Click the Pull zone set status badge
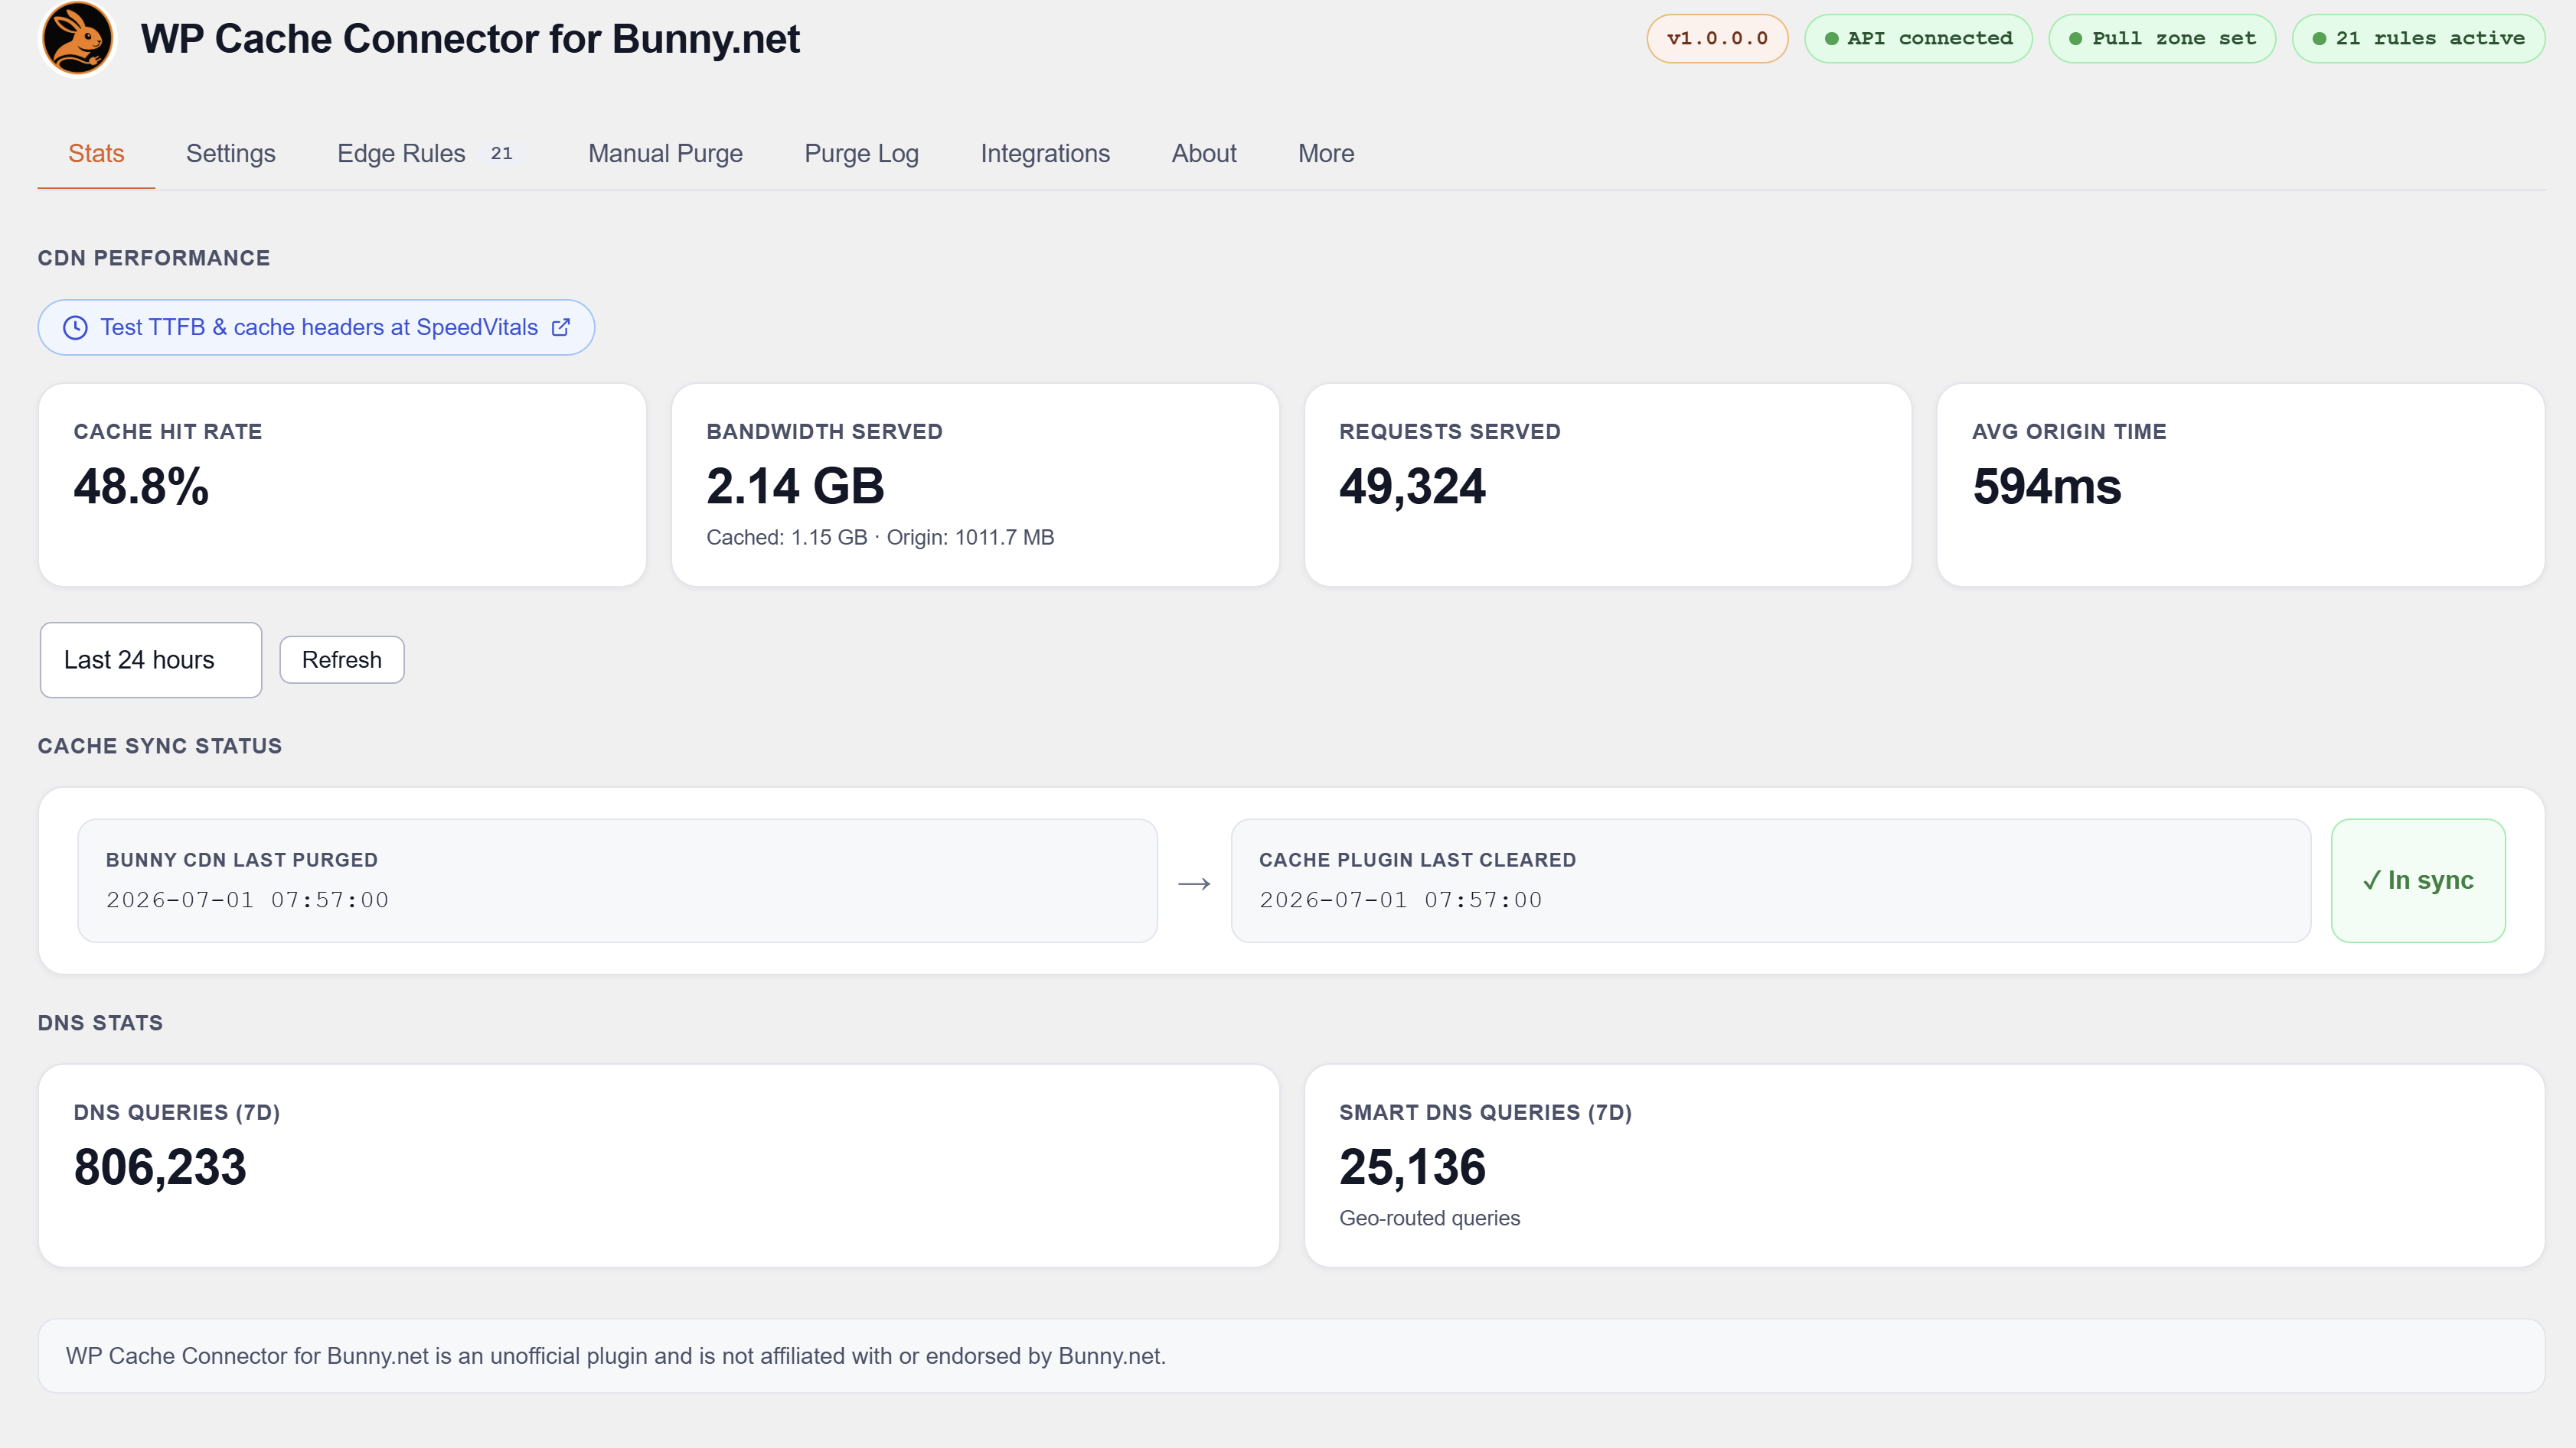Screen dimensions: 2576x1448 [2162, 39]
